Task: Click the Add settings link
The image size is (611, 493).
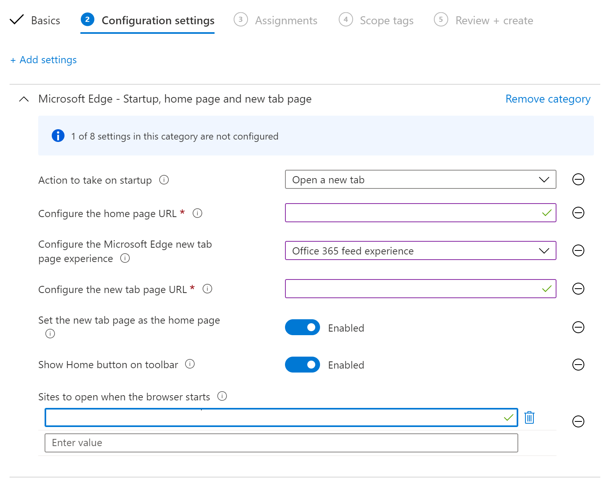Action: point(43,60)
